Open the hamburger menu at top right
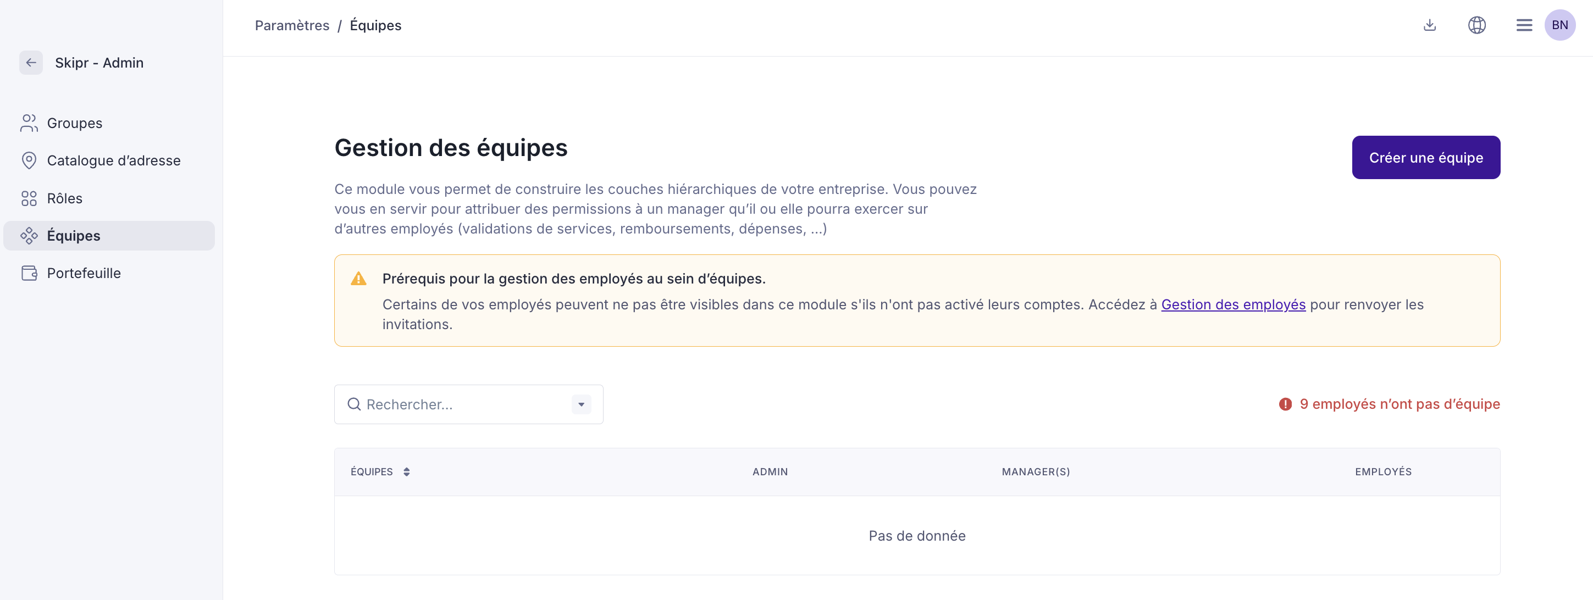Screen dimensions: 1593x600 coord(1524,25)
